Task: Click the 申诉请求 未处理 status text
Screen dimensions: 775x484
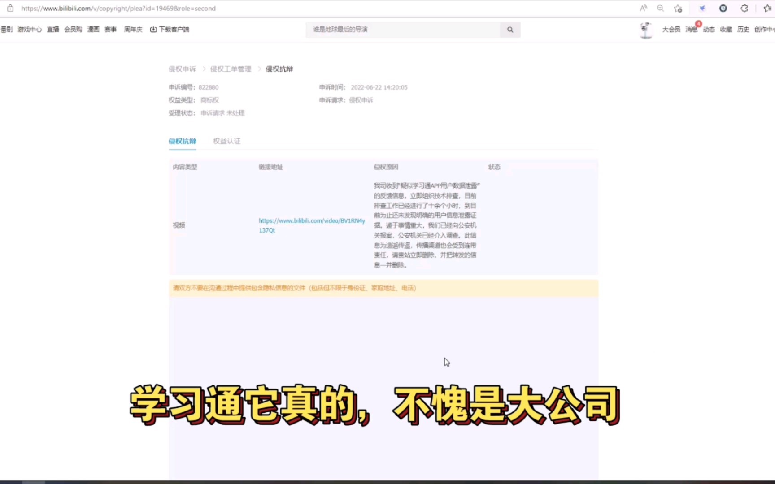Action: [222, 113]
